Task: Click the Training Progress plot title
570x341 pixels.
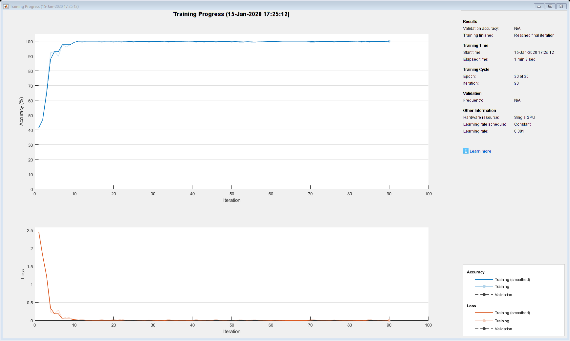Action: (231, 14)
